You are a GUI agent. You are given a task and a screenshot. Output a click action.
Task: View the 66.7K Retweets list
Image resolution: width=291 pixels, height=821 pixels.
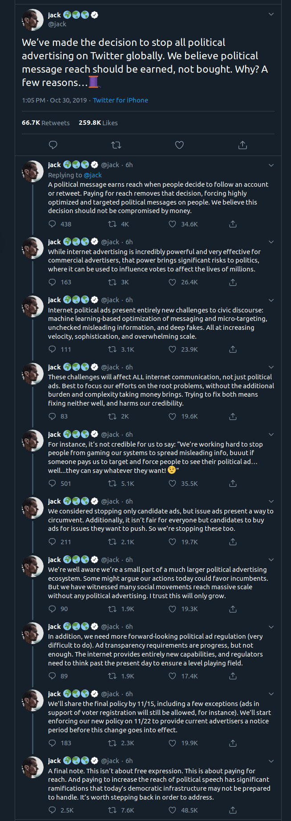[46, 123]
